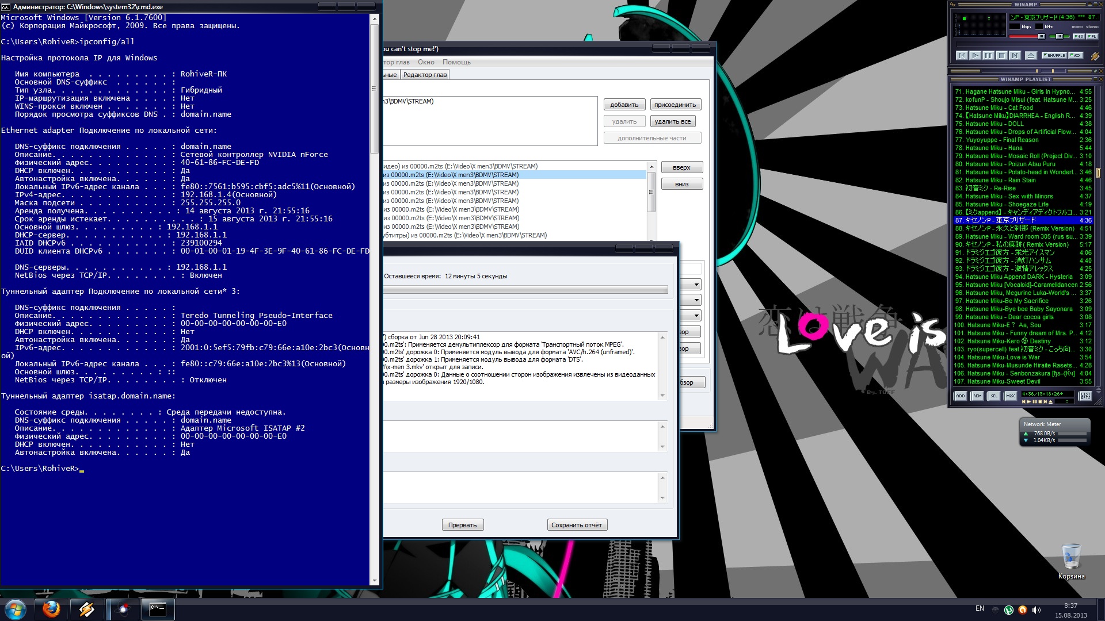
Task: Pause playback in Winamp
Action: 988,55
